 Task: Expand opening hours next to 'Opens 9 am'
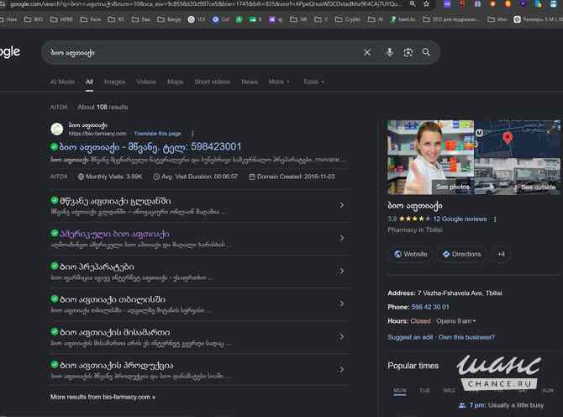(x=474, y=321)
